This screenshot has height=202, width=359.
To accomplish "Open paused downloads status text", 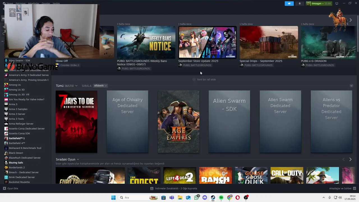I will (176, 189).
